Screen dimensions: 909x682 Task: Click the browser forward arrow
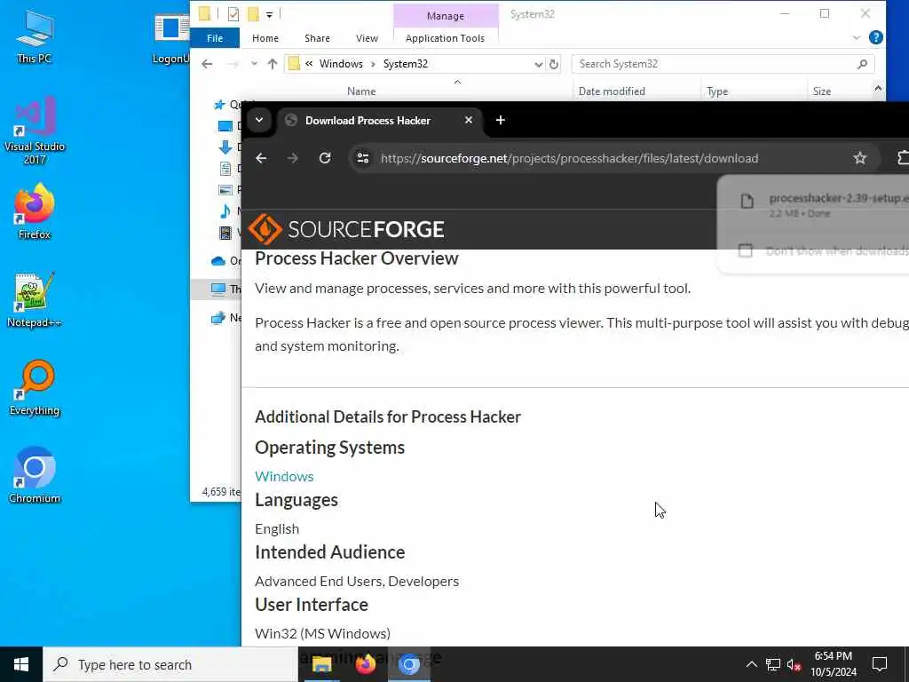[x=293, y=158]
